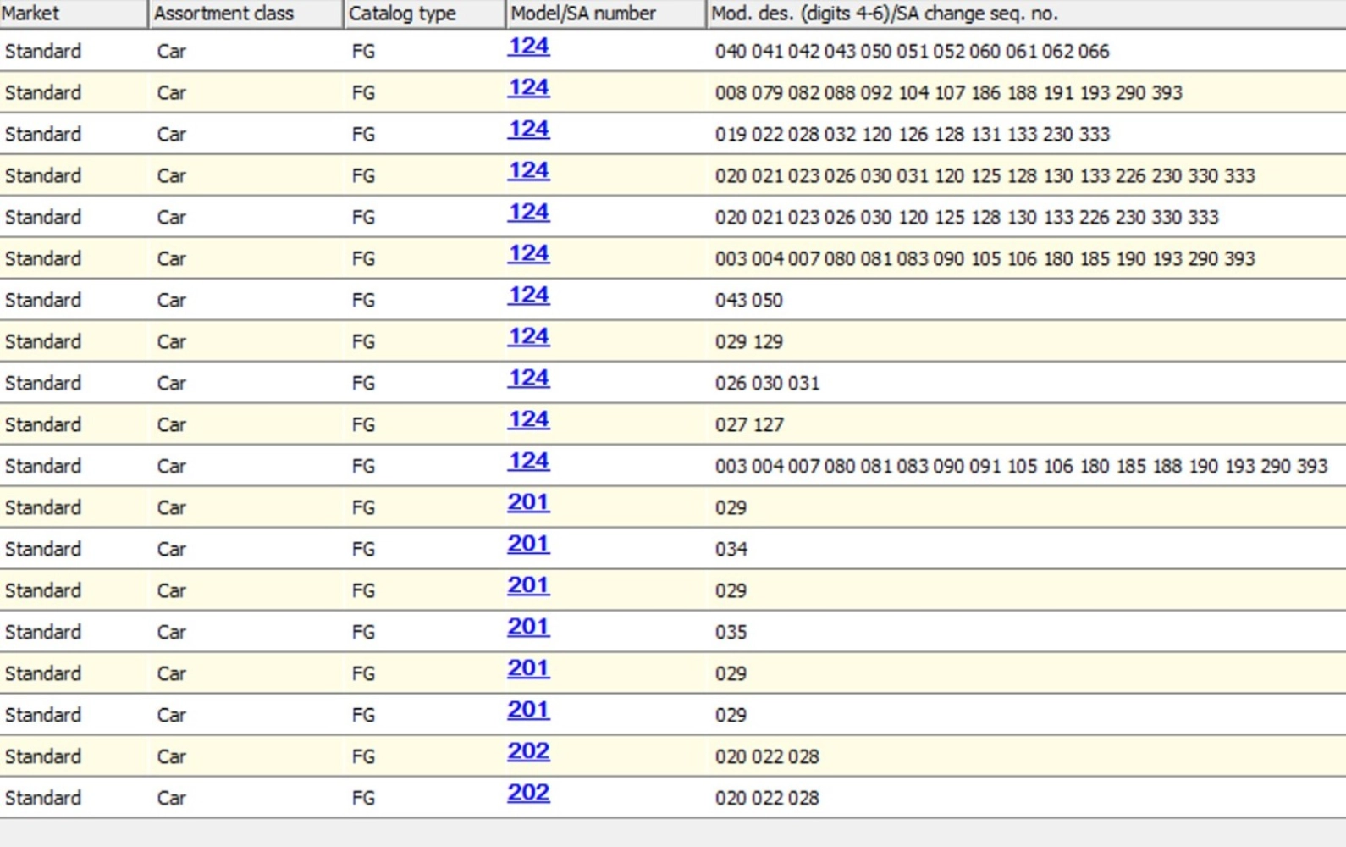This screenshot has width=1346, height=847.
Task: Open model 201 link for 035 row
Action: tap(528, 628)
